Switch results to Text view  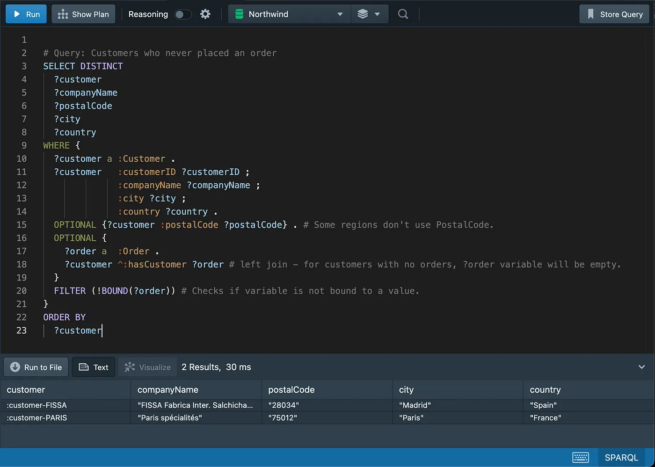(94, 367)
